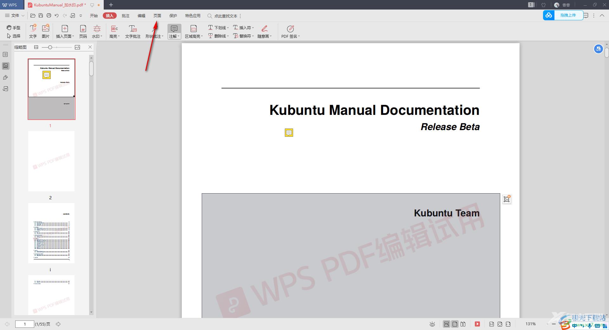This screenshot has height=330, width=609.
Task: Select the 插入符 caret tool
Action: click(x=243, y=28)
